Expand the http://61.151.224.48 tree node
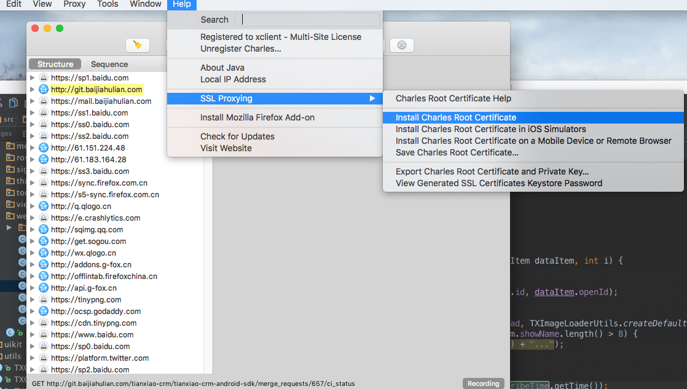Screen dimensions: 687x389 coord(32,147)
